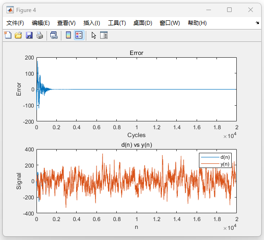Print the figure via printer icon
The height and width of the screenshot is (240, 264).
point(40,35)
